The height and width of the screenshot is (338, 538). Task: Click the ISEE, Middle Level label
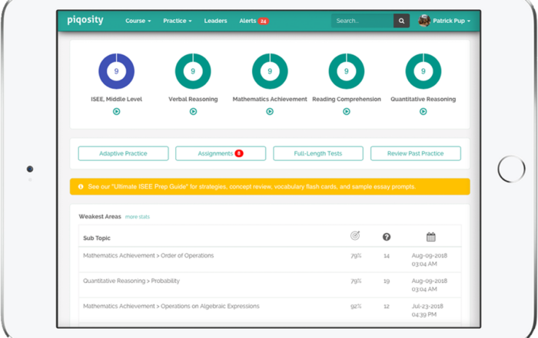116,99
